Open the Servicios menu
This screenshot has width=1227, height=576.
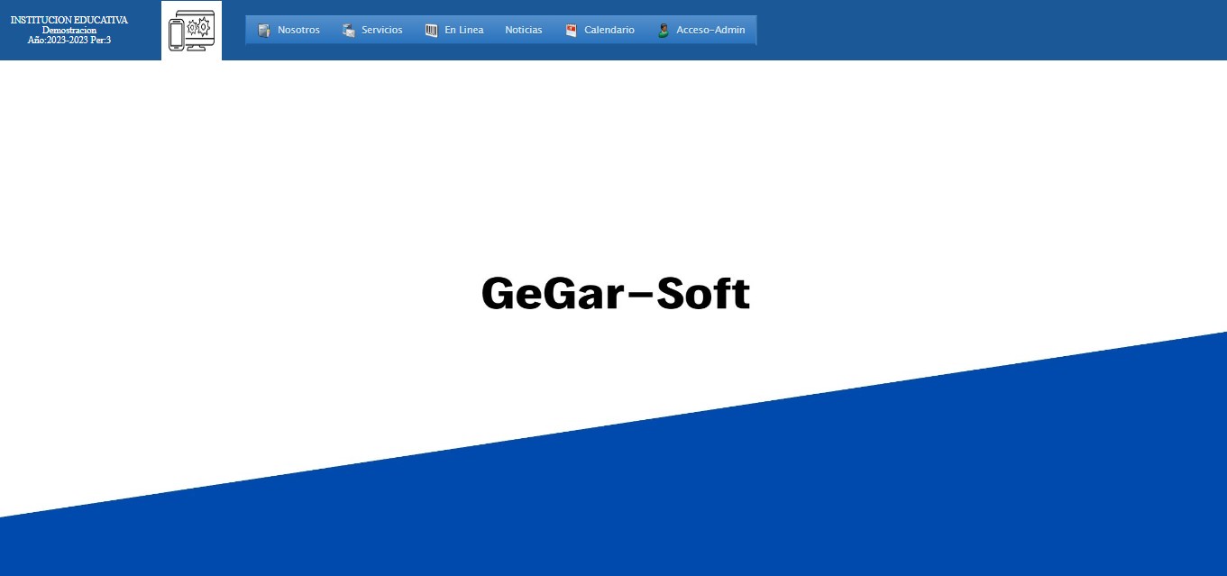[x=381, y=30]
